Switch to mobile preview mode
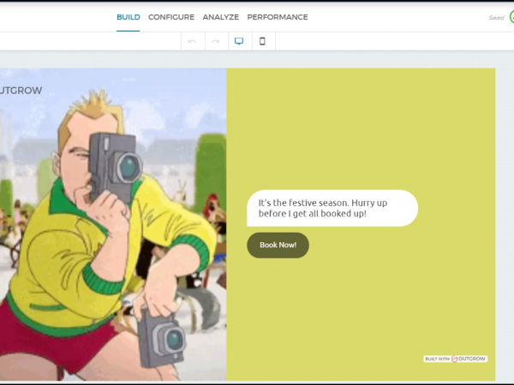Viewport: 514px width, 385px height. pos(262,41)
